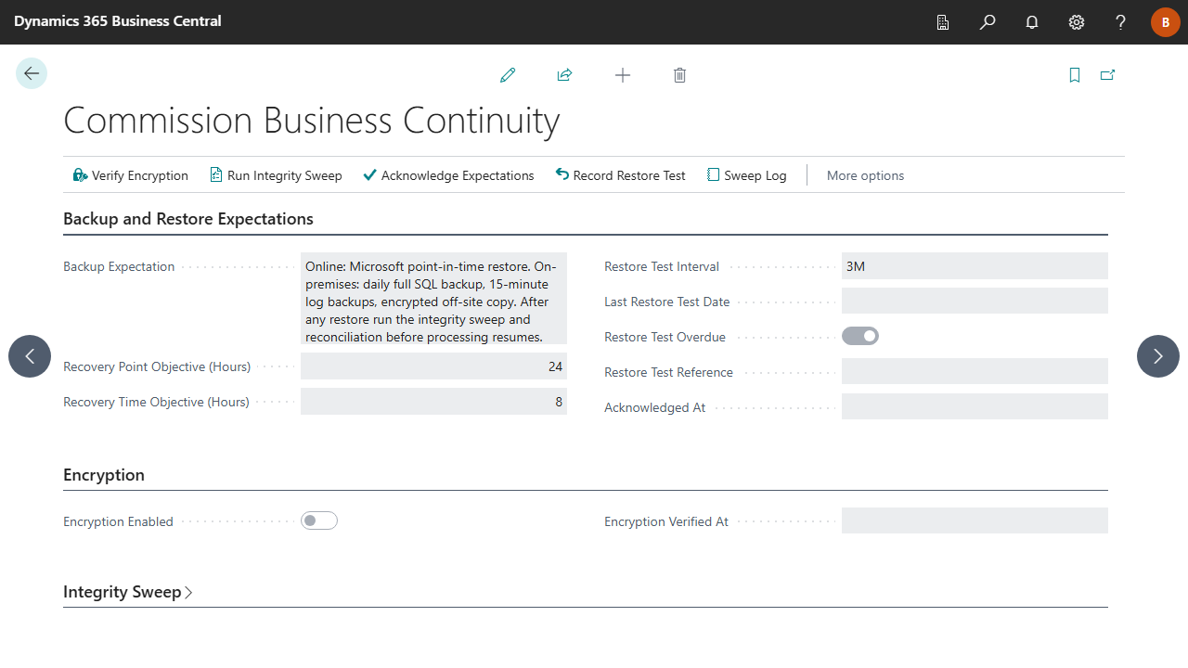Image resolution: width=1188 pixels, height=668 pixels.
Task: Expand the Integrity Sweep section
Action: (x=128, y=592)
